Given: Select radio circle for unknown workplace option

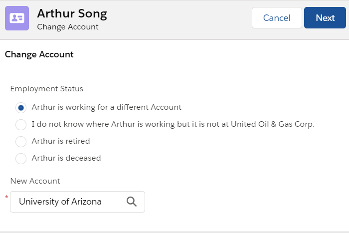Looking at the screenshot, I should [x=21, y=124].
